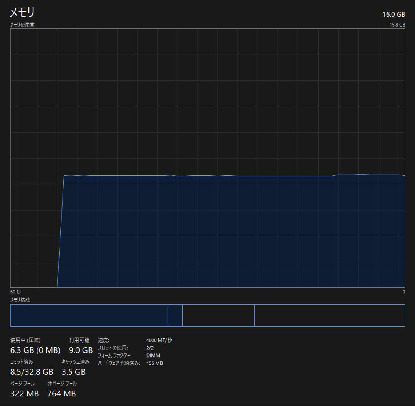Viewport: 415px width, 406px height.
Task: Select the ページ プール value 322 MB
Action: coord(24,394)
